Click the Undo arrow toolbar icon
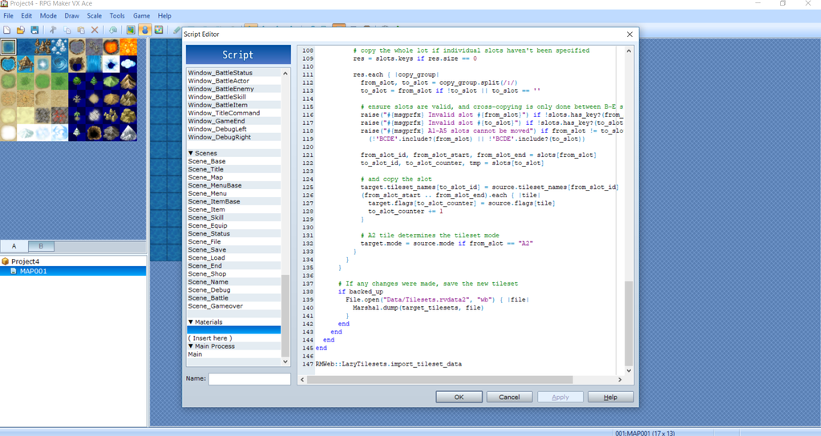821x436 pixels. [x=113, y=30]
